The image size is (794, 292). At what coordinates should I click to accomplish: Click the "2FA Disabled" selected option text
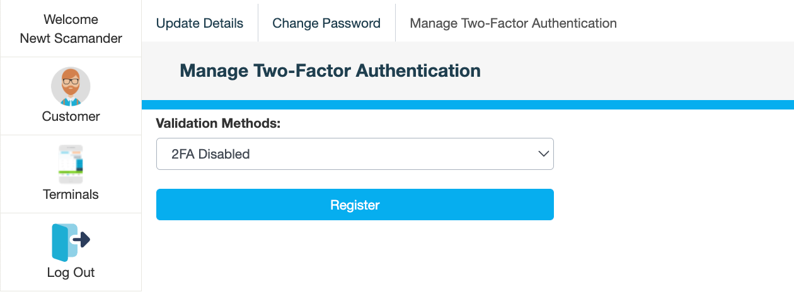click(x=210, y=154)
